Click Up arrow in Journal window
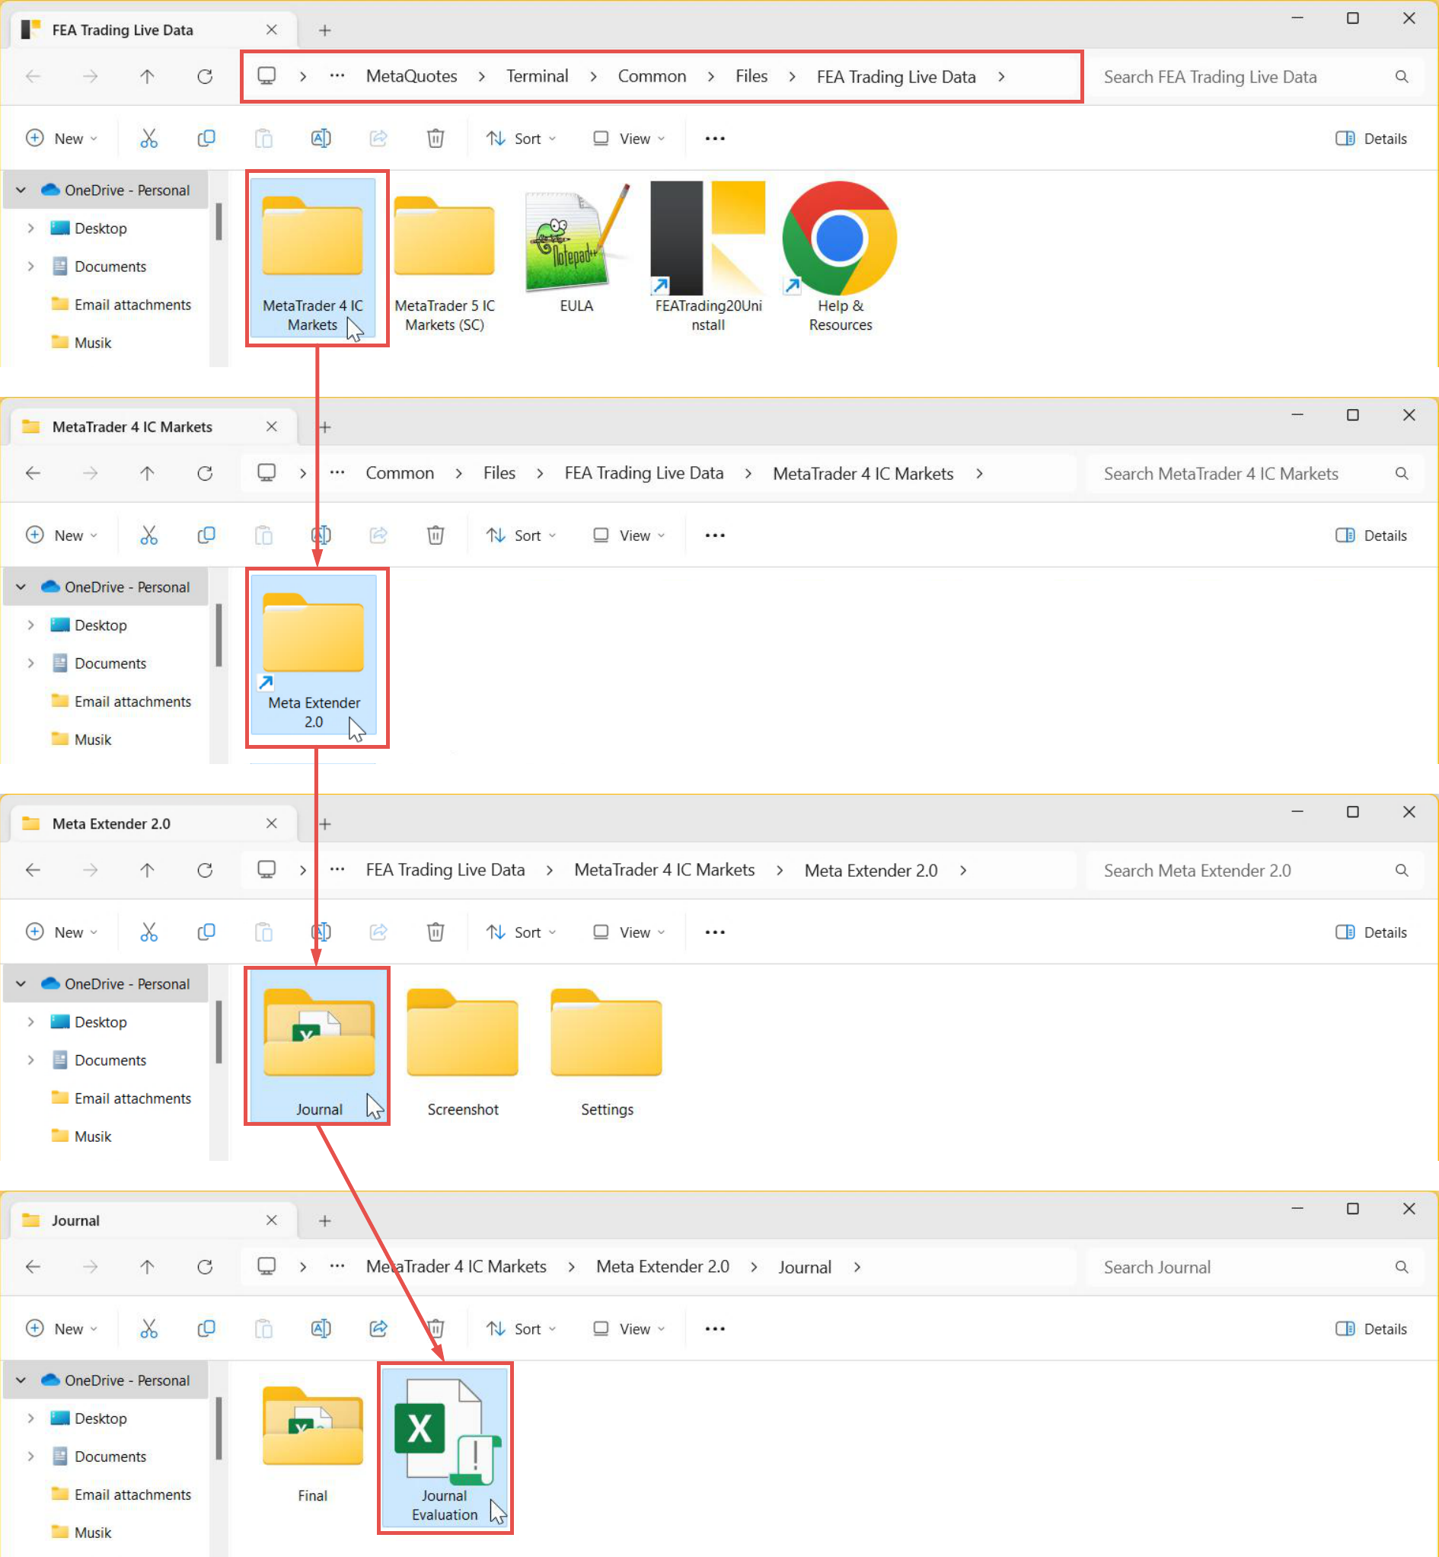This screenshot has height=1557, width=1439. 147,1267
